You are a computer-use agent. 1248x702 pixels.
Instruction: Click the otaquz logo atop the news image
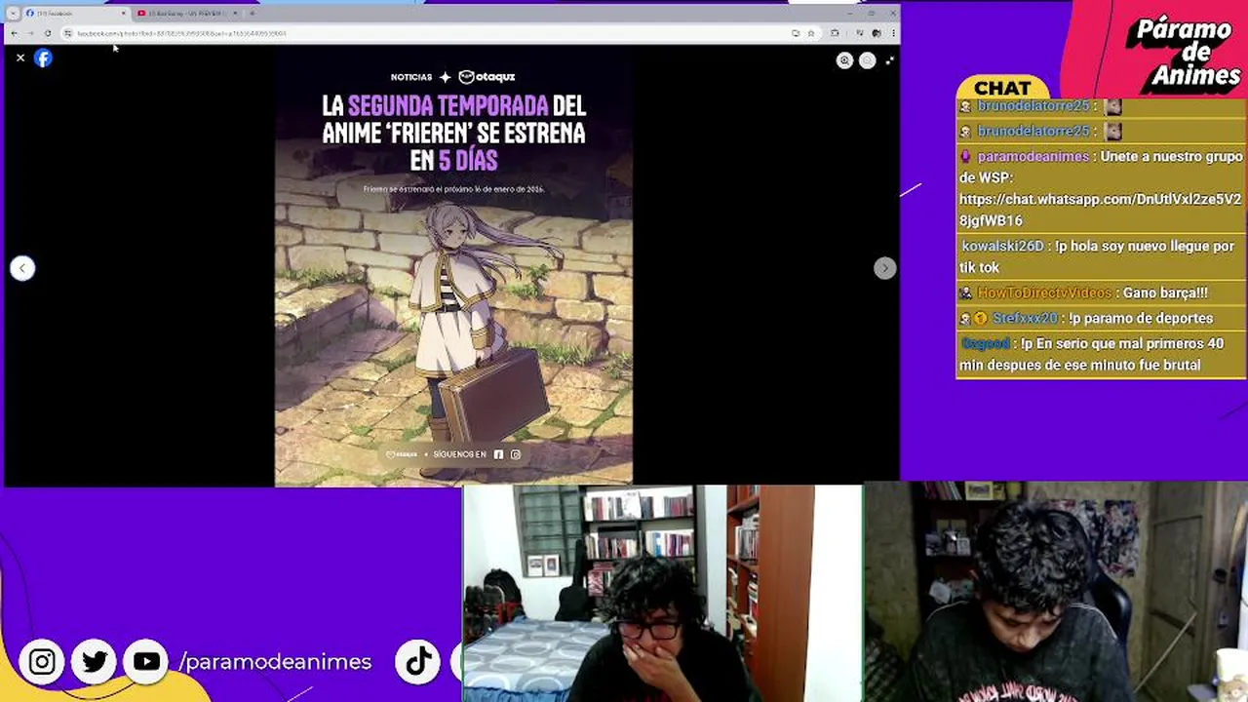(487, 77)
